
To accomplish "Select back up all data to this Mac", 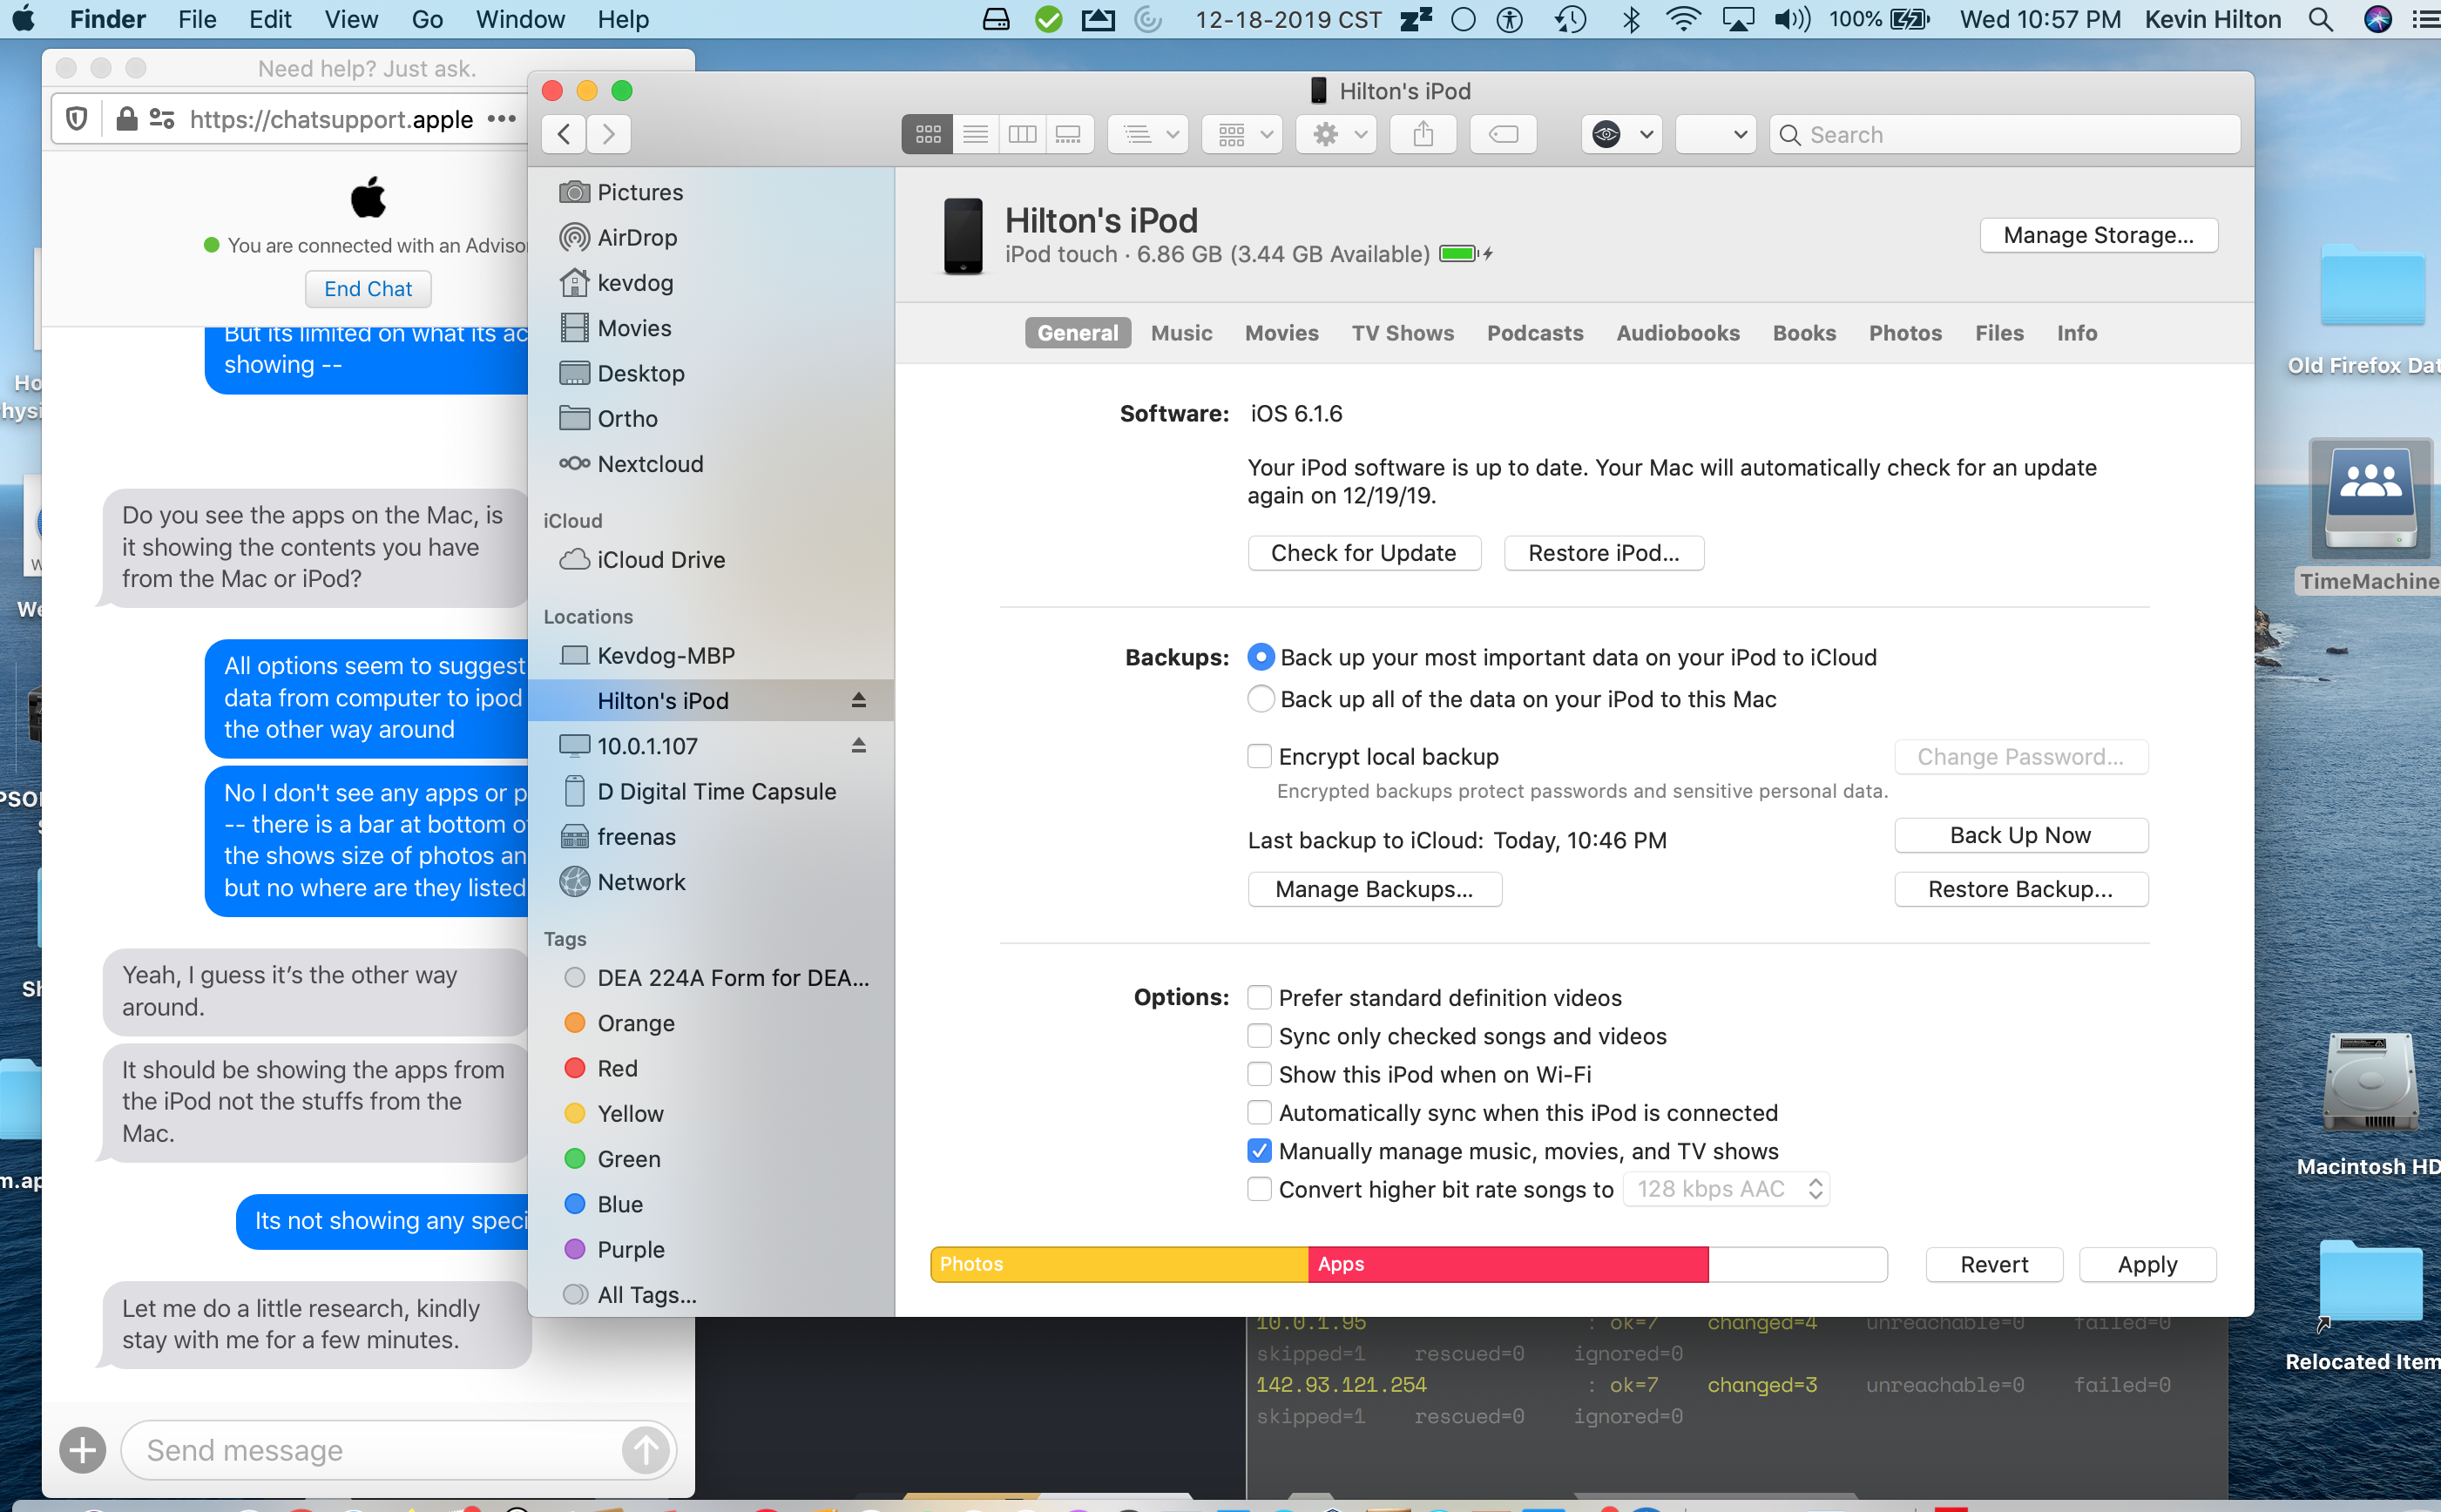I will click(x=1261, y=699).
